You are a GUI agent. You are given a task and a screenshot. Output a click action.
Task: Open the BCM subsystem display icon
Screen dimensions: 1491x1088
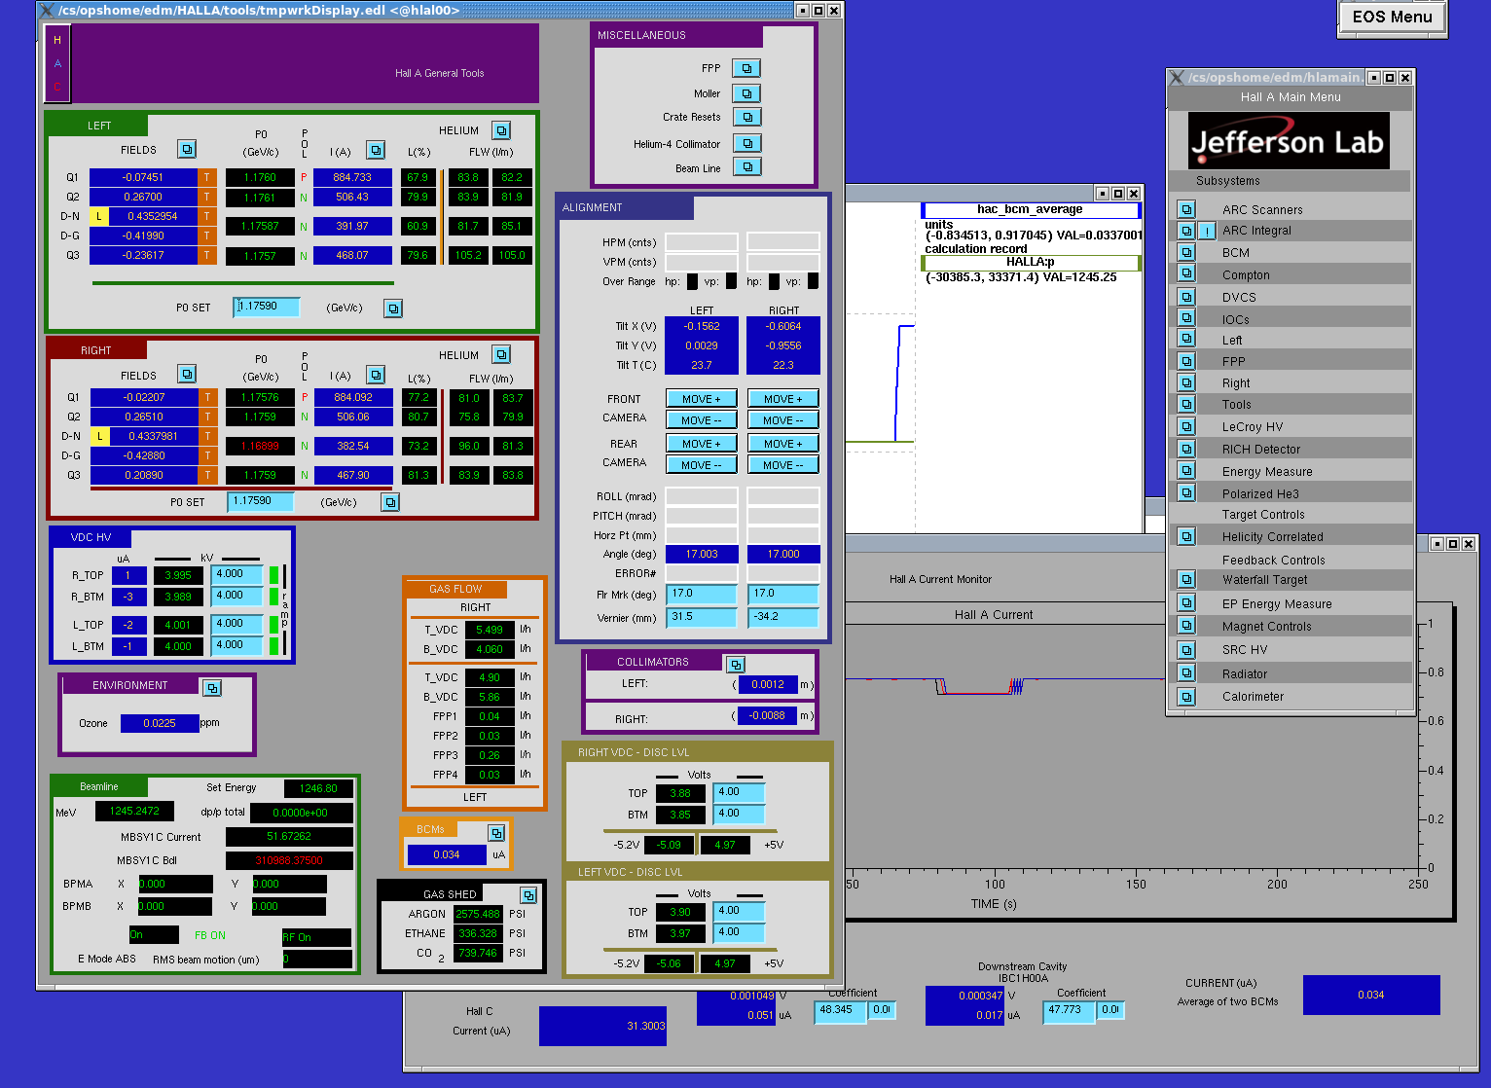[1186, 252]
